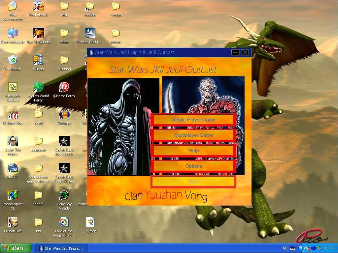The height and width of the screenshot is (253, 338).
Task: Select the Rise Of Nations shortcut
Action: pos(38,33)
